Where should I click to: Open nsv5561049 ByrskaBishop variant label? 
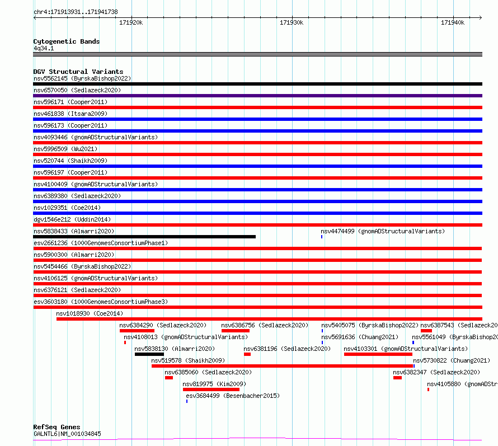pos(455,337)
